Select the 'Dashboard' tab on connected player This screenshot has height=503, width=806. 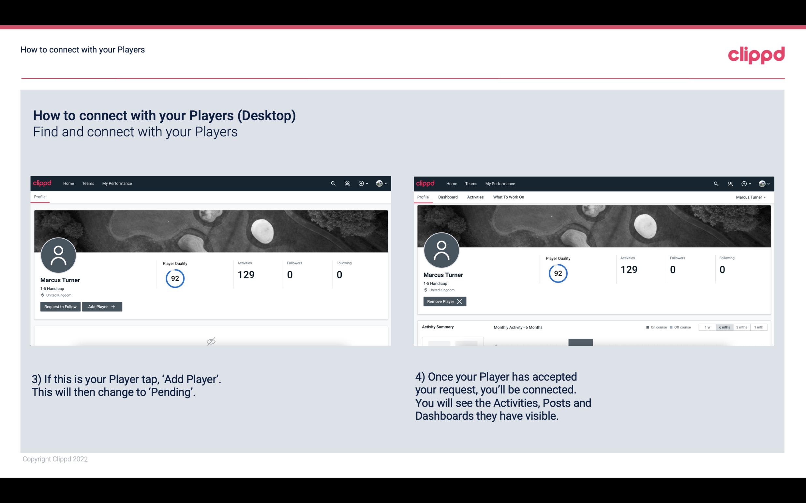[448, 197]
